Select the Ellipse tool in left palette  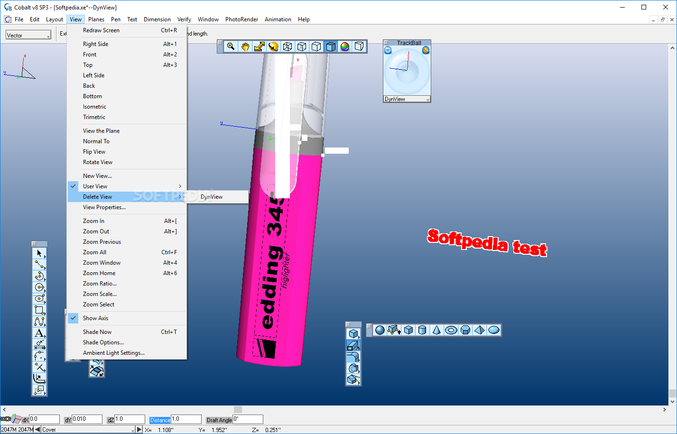pyautogui.click(x=39, y=299)
